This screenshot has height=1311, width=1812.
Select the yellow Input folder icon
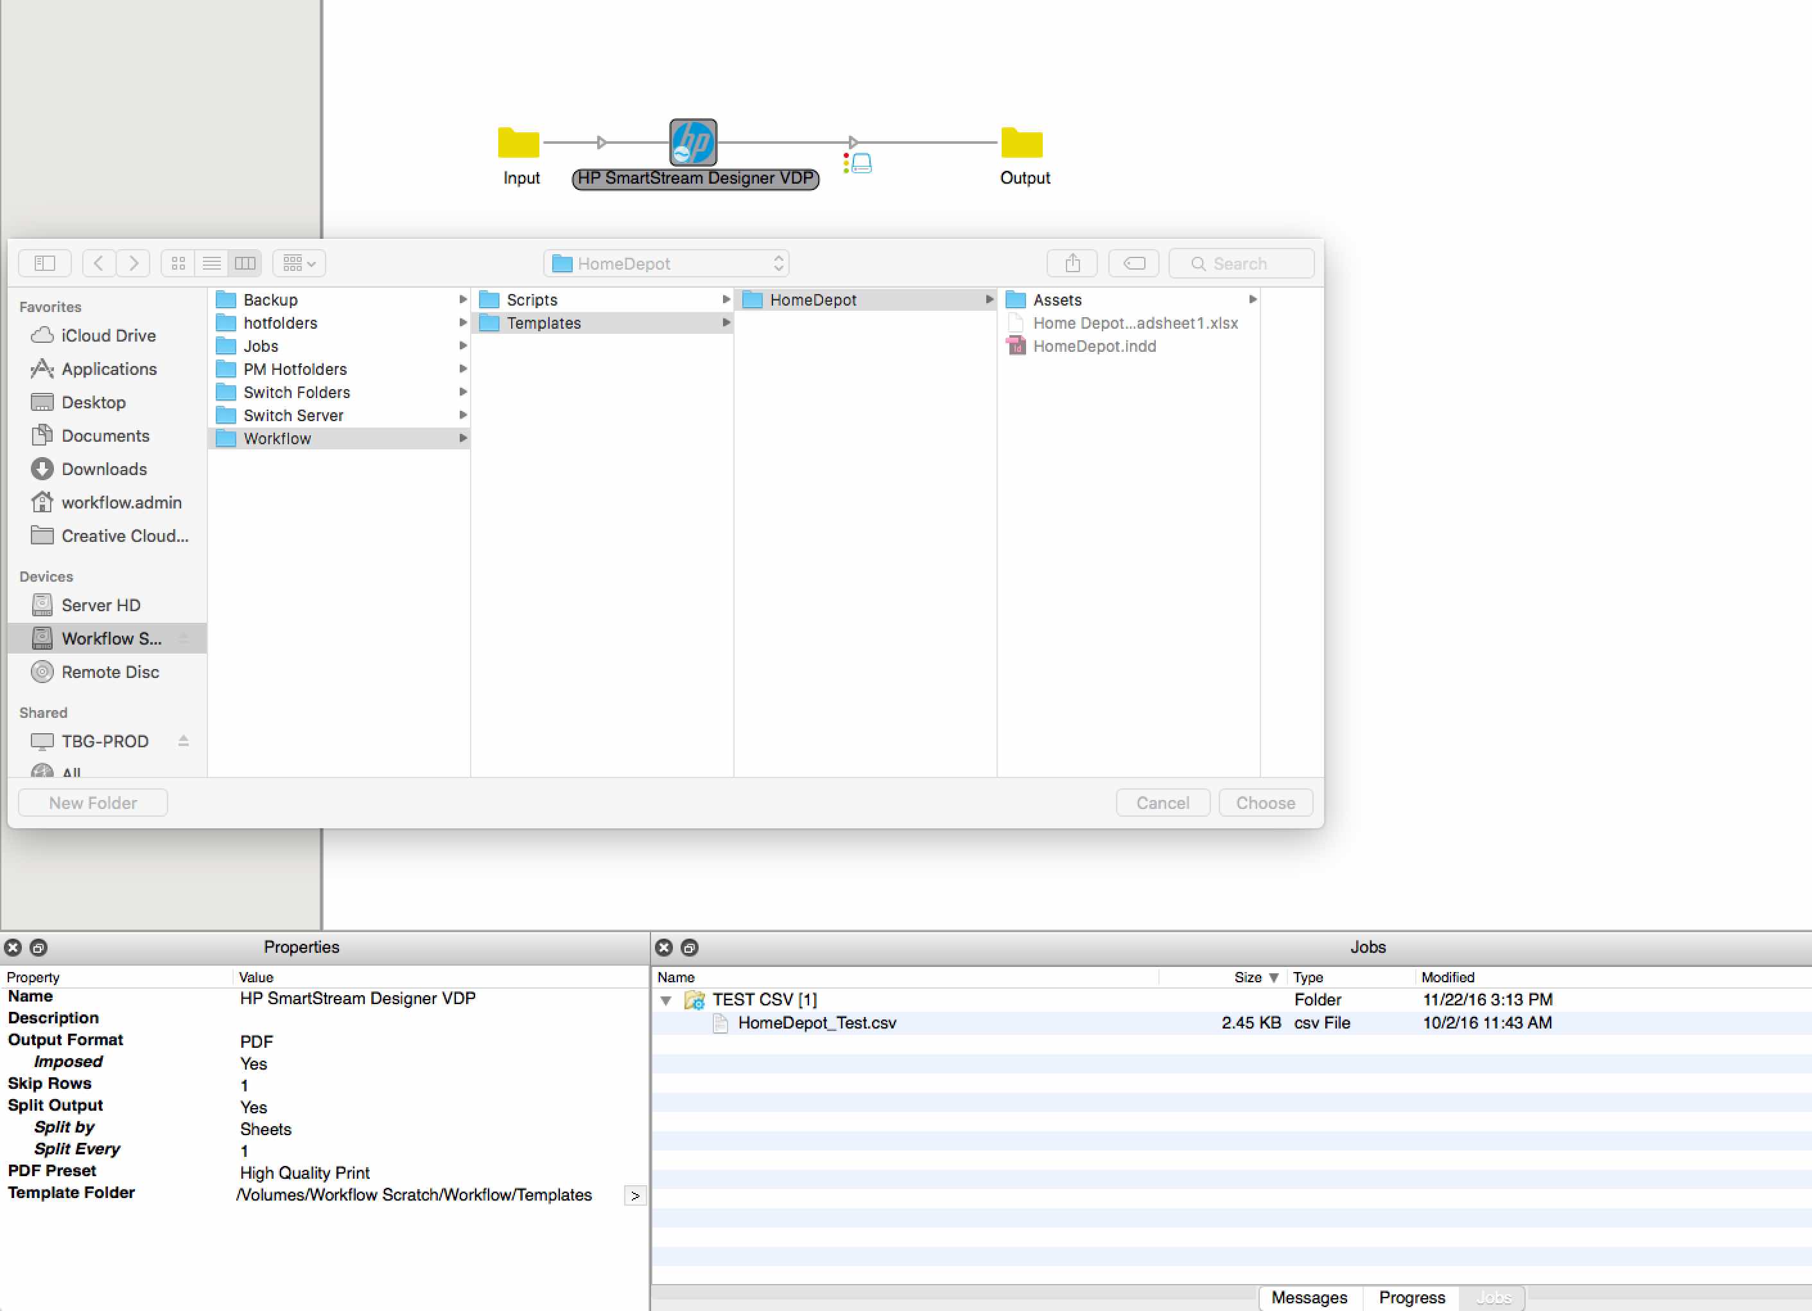(519, 142)
